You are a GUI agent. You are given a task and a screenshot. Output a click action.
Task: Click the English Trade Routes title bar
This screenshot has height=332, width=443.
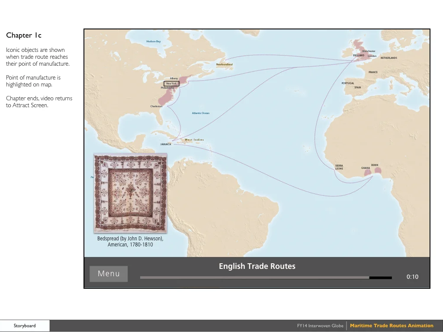[x=257, y=266]
